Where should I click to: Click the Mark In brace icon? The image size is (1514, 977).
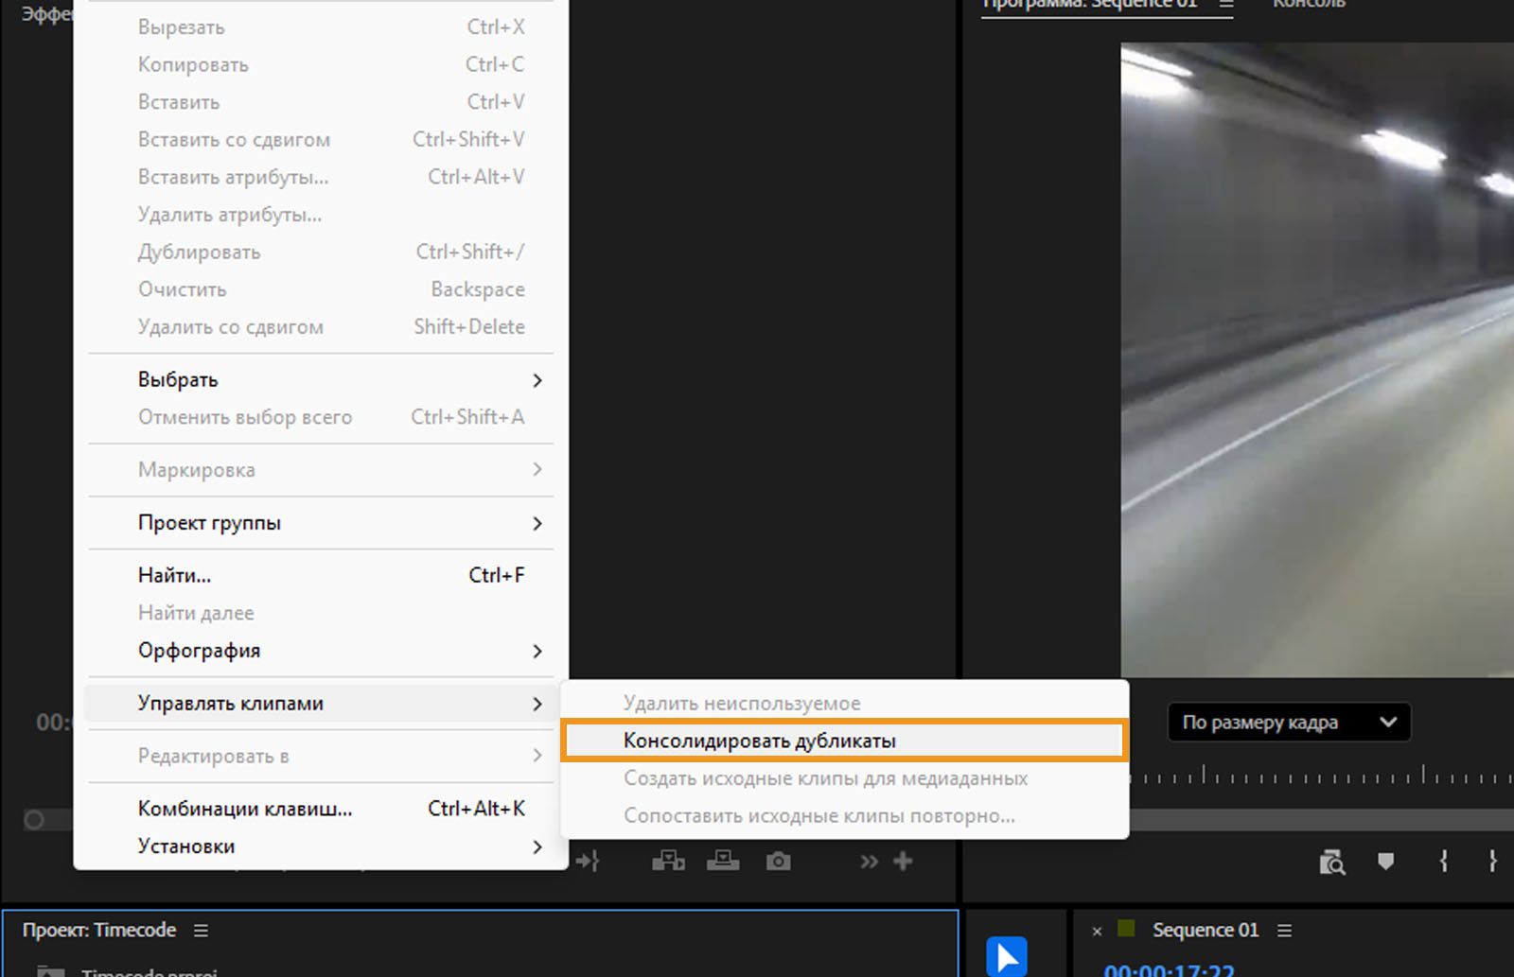coord(1444,861)
